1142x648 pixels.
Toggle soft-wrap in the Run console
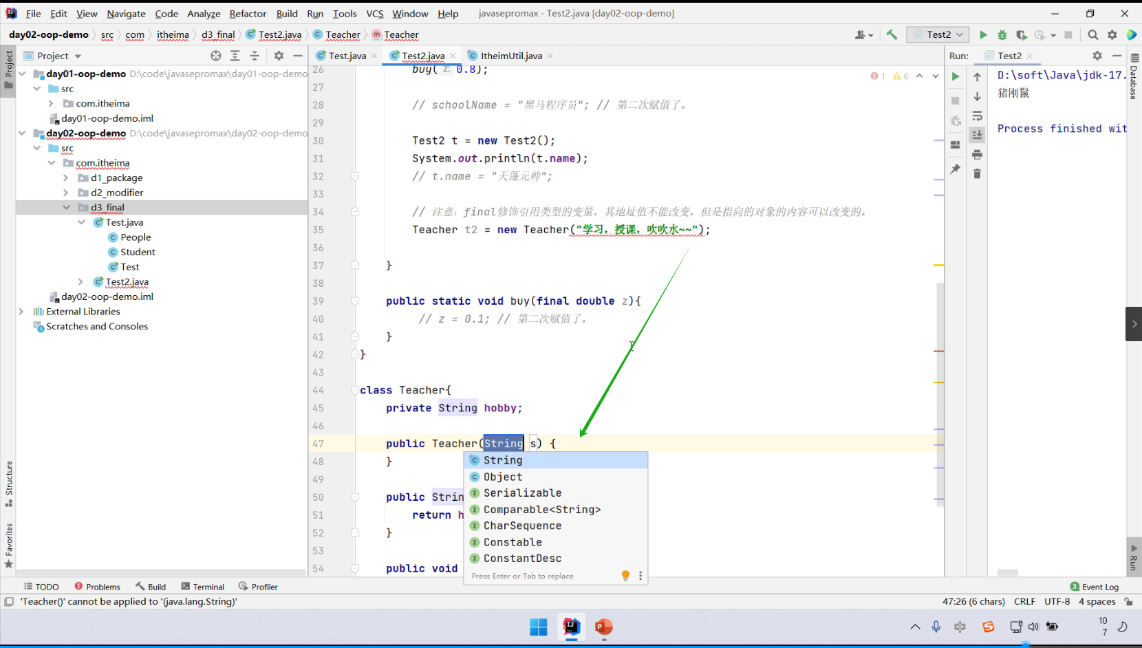coord(977,116)
